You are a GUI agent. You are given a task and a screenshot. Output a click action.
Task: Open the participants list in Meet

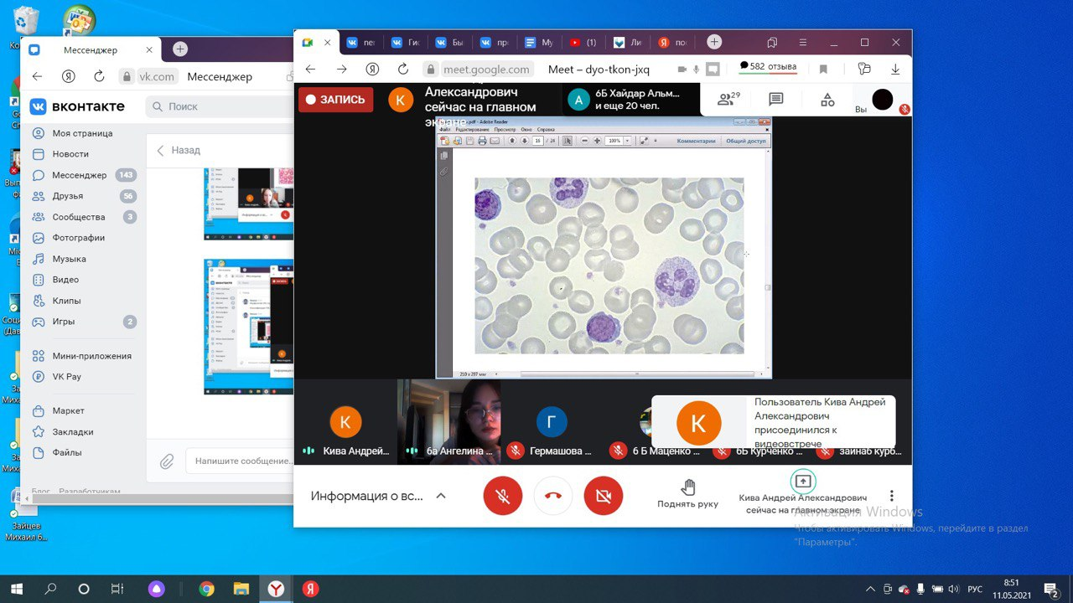point(728,100)
